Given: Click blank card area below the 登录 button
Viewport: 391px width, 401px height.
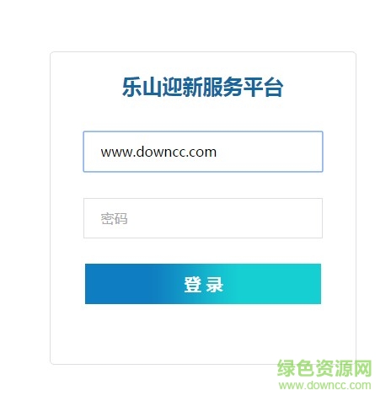Looking at the screenshot, I should coord(203,333).
